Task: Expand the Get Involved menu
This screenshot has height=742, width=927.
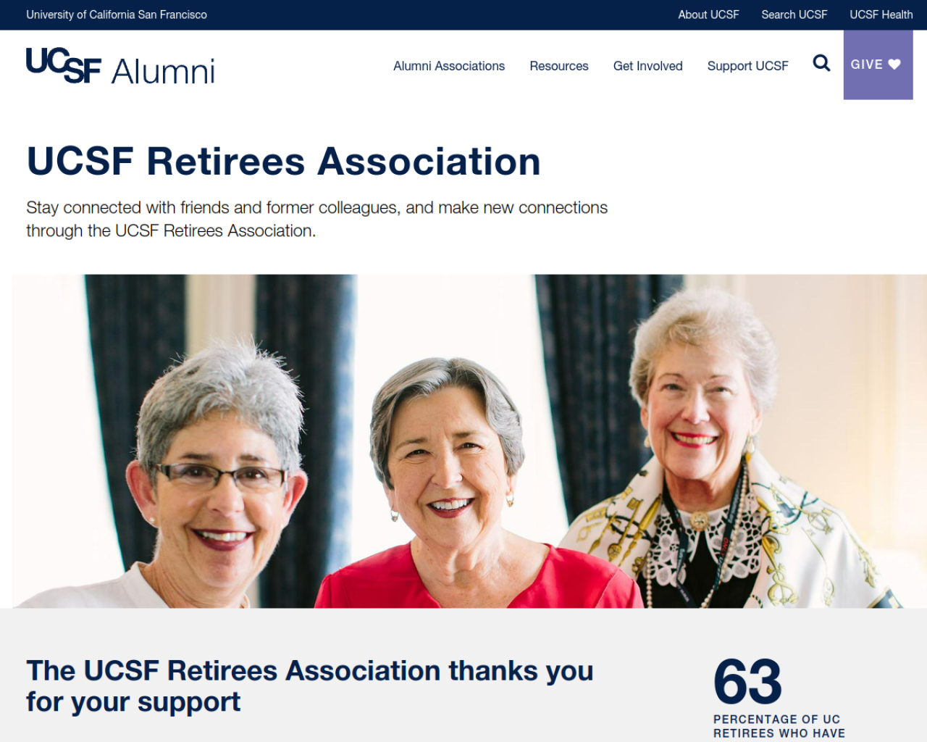Action: (648, 66)
